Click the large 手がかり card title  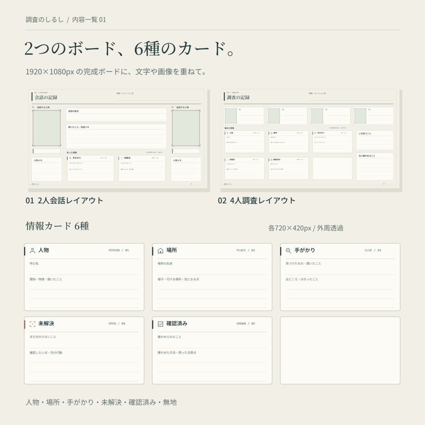(305, 250)
